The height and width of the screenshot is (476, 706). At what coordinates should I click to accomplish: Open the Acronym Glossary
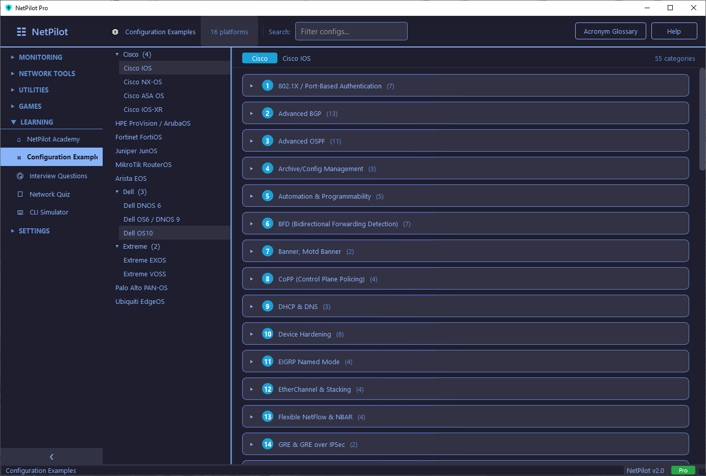click(610, 31)
